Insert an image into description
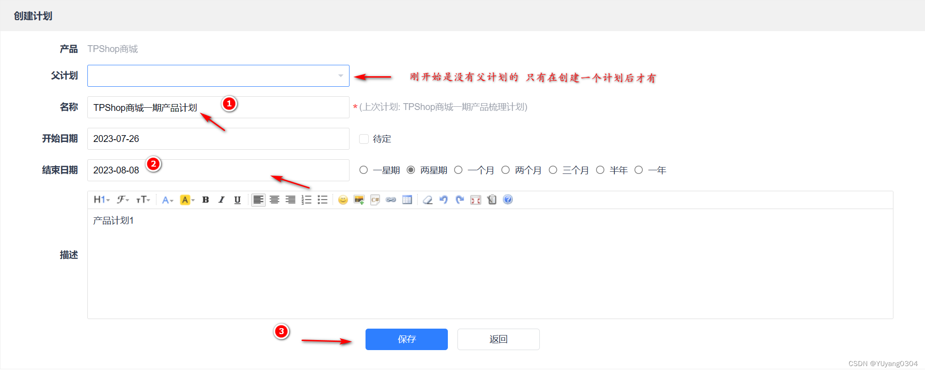This screenshot has height=372, width=925. pyautogui.click(x=359, y=200)
